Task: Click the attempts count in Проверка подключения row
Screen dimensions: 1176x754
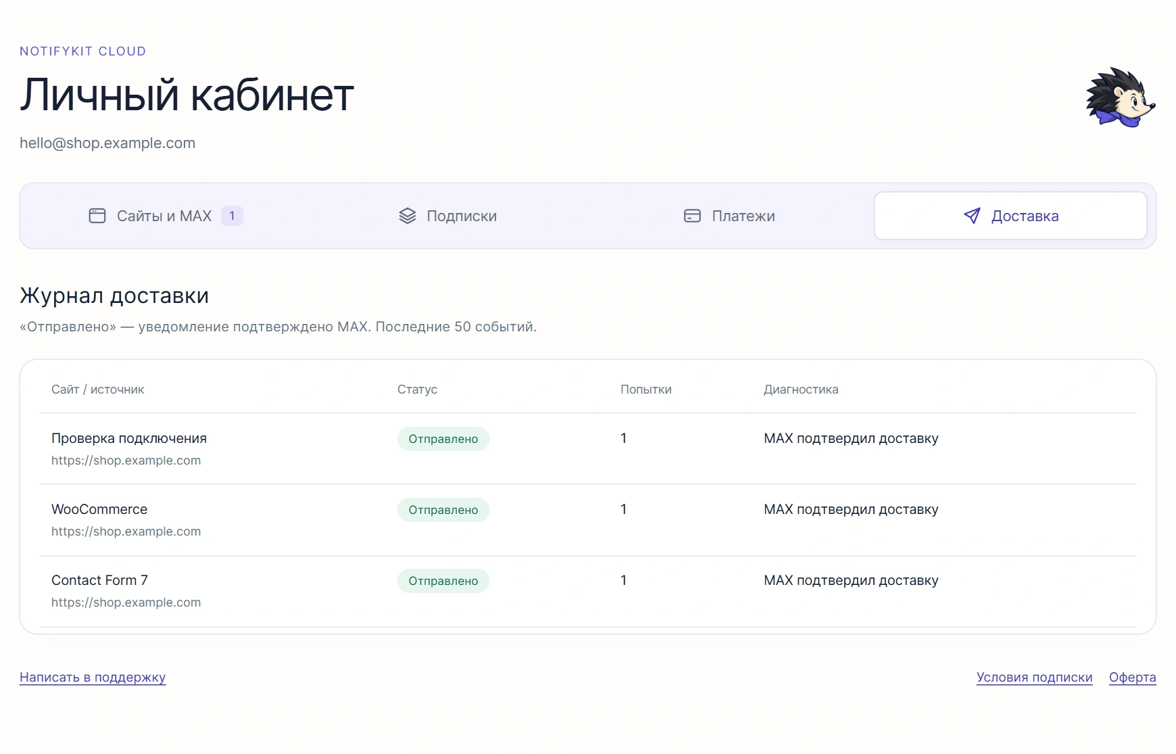Action: [x=624, y=438]
